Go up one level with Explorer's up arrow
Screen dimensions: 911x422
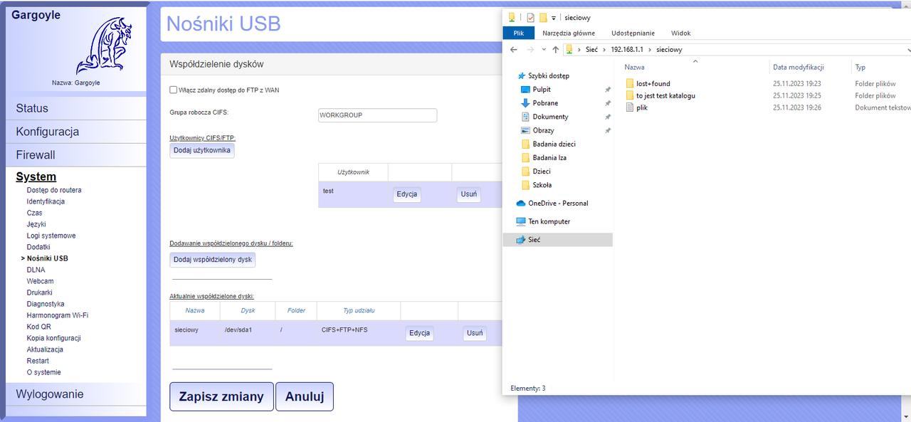click(x=555, y=50)
